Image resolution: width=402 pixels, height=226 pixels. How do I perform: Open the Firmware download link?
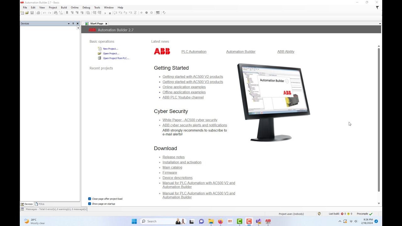170,173
